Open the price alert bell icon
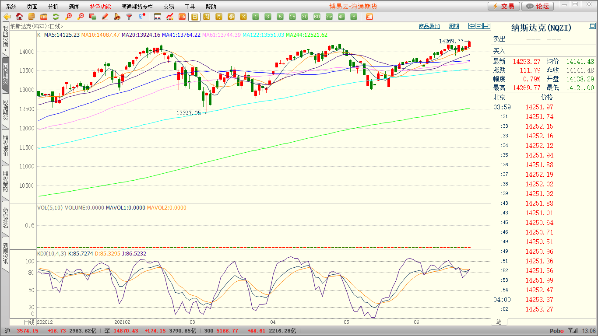The image size is (598, 336). pos(117,17)
